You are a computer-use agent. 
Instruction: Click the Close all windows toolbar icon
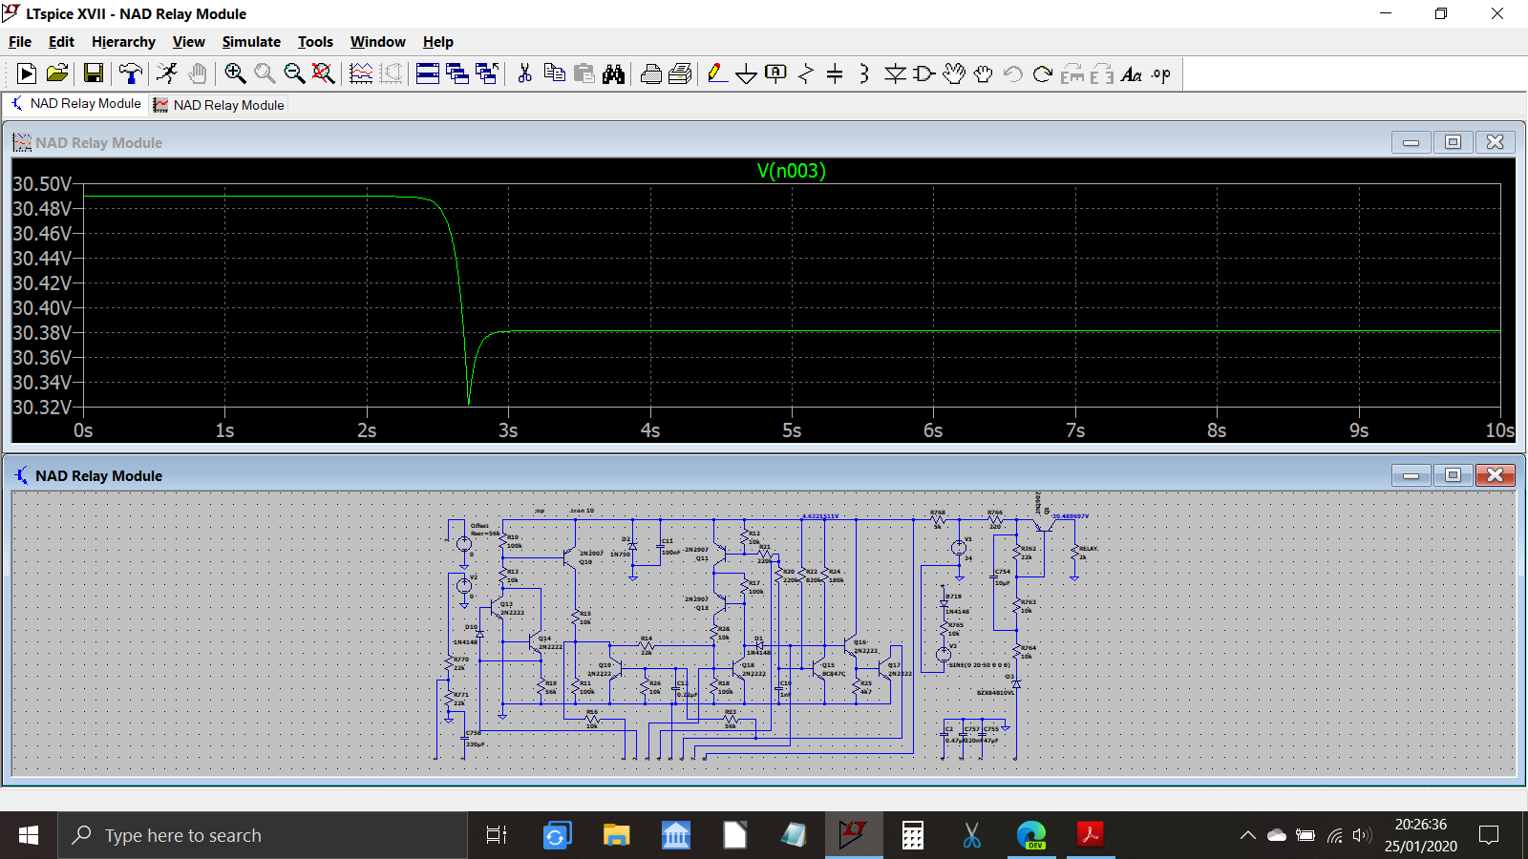487,73
